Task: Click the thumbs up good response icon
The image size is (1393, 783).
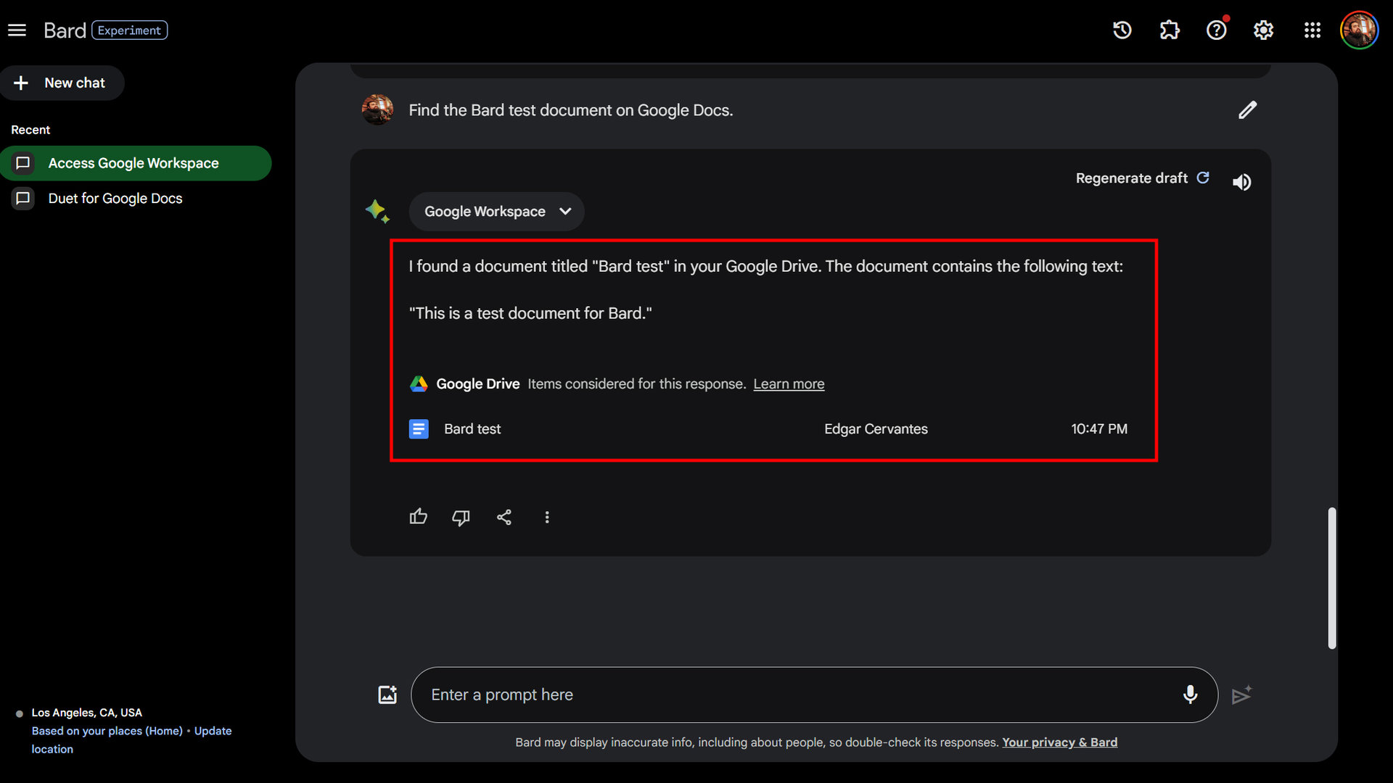Action: 418,517
